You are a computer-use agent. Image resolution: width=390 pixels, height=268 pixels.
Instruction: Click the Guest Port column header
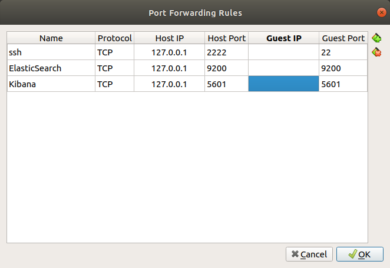(x=343, y=38)
